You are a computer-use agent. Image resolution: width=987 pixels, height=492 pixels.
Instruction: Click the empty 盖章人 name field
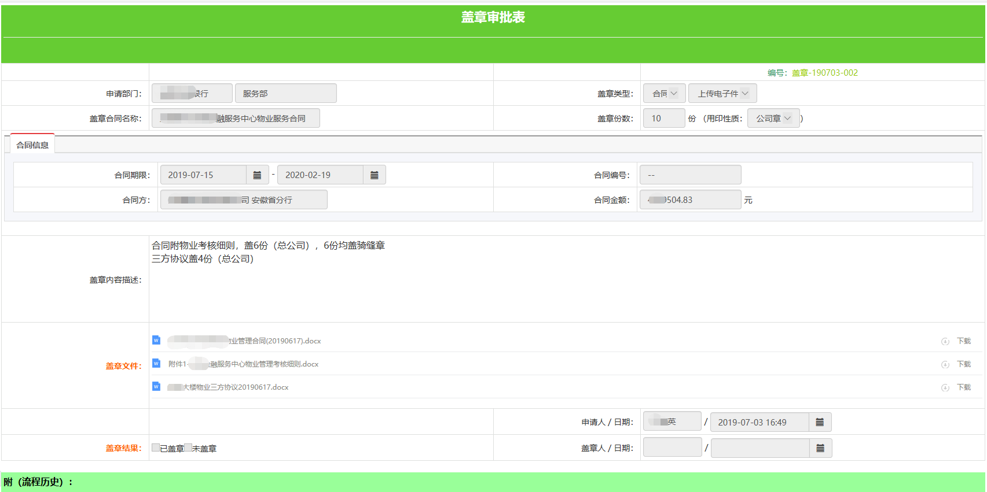pyautogui.click(x=672, y=447)
